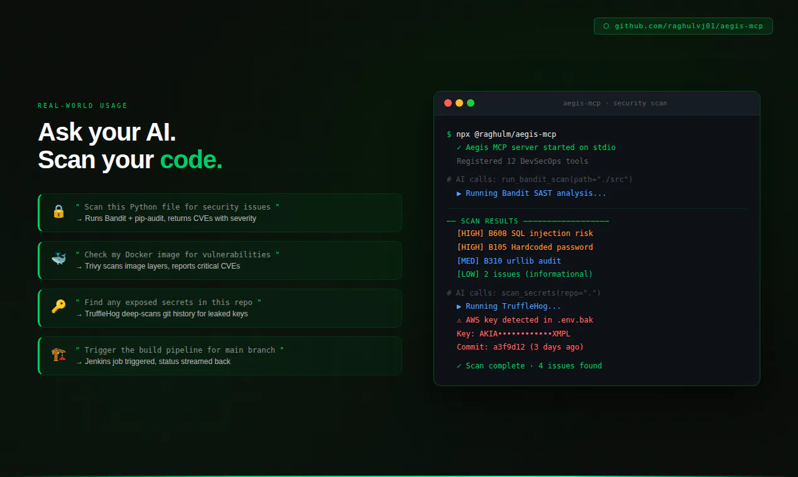Click the padlock icon on Python scan card
This screenshot has width=798, height=477.
coord(58,212)
